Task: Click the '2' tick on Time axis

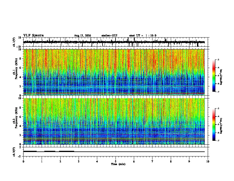Action: 60,161
